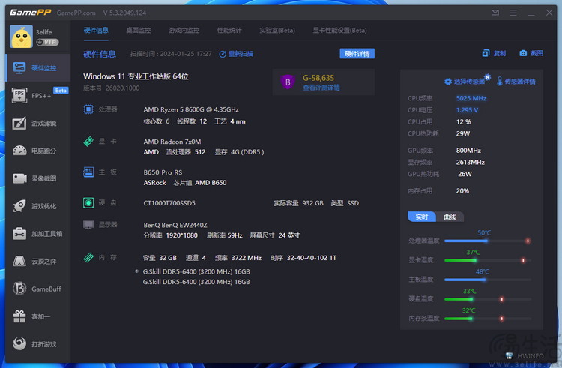The image size is (562, 368).
Task: Click the 查看评测详情 link
Action: pyautogui.click(x=321, y=88)
